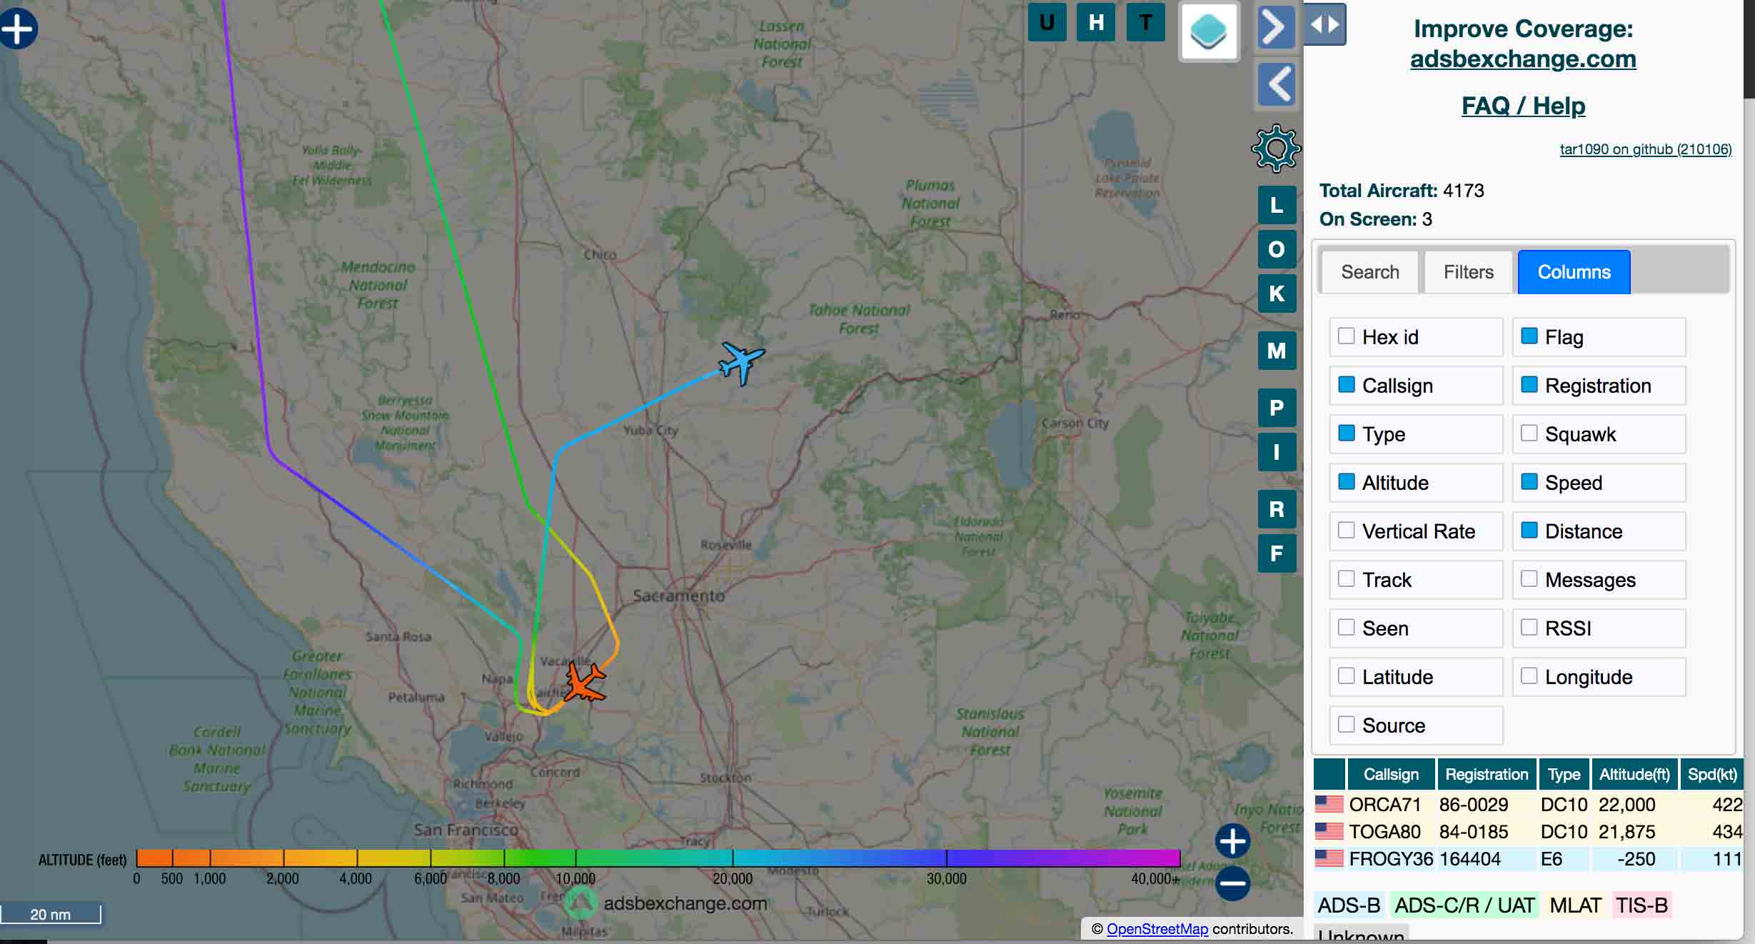Select the FROGY36 callsign cell

point(1391,859)
